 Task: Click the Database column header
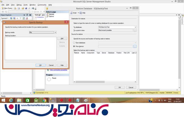click(x=111, y=53)
